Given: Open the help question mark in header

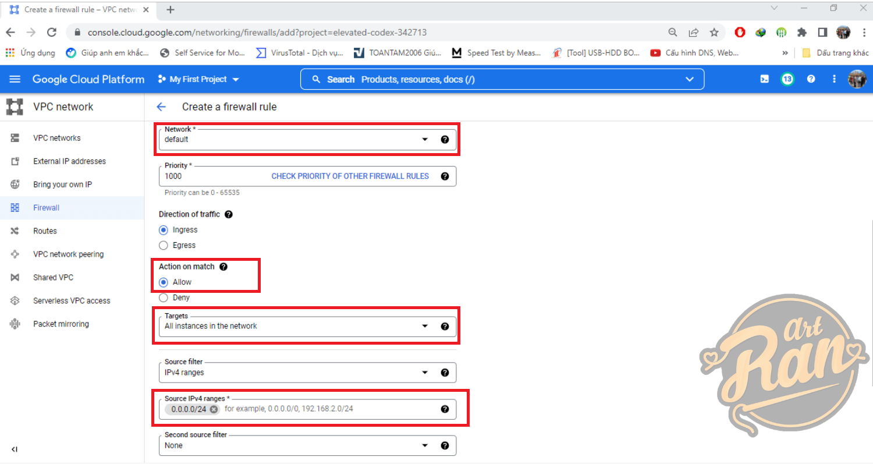Looking at the screenshot, I should (x=811, y=79).
